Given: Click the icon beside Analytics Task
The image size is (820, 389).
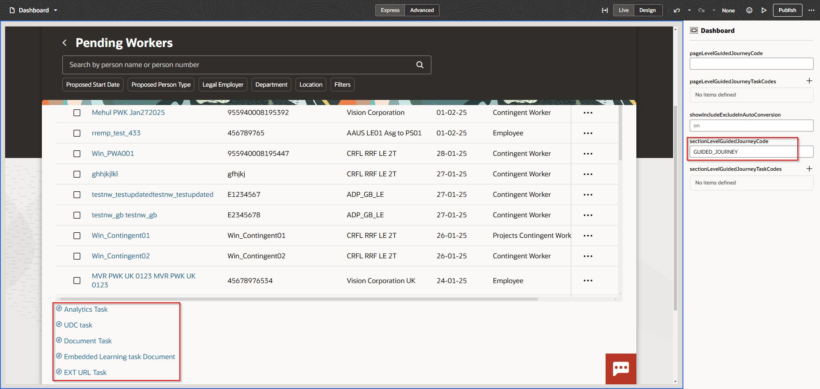Looking at the screenshot, I should point(59,309).
